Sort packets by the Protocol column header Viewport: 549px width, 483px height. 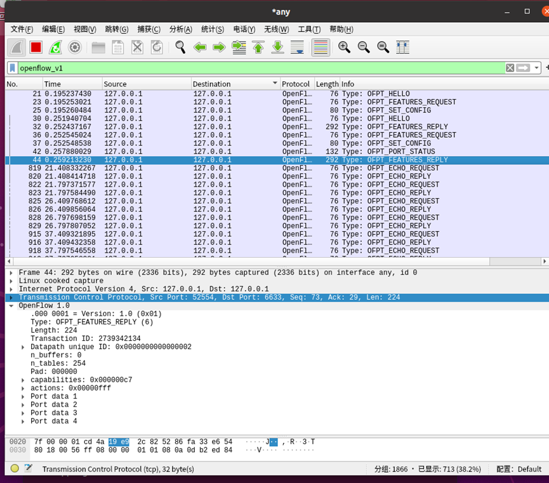[297, 84]
